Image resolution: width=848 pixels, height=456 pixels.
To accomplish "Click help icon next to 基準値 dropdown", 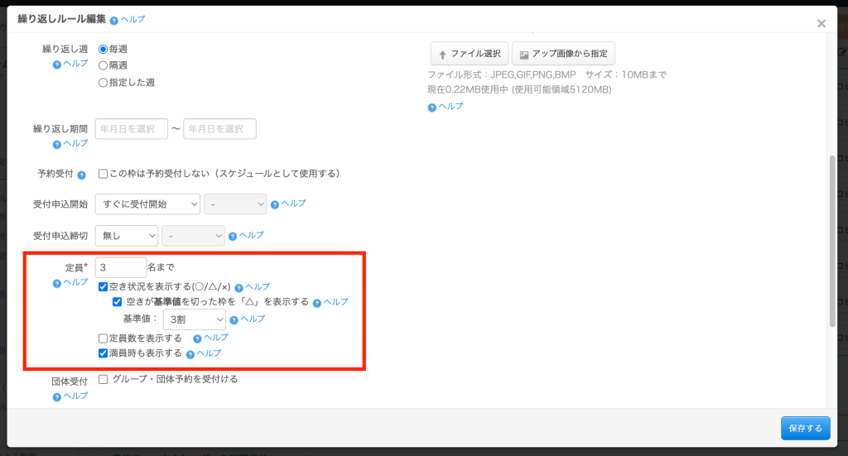I will coord(234,319).
